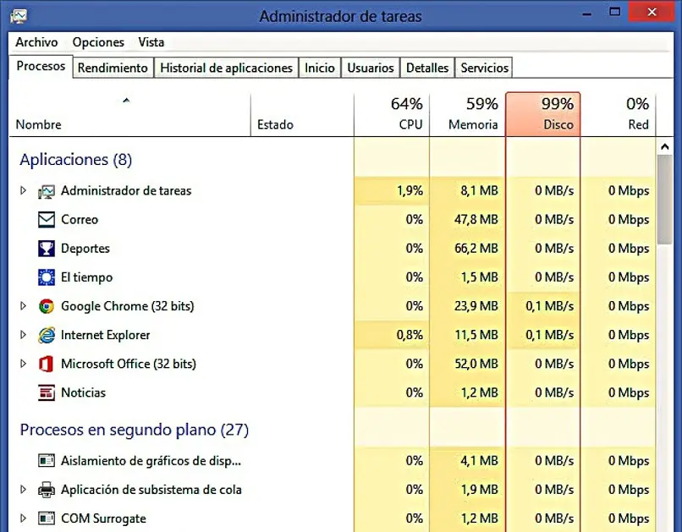Screen dimensions: 682x532
Task: Open the Opciones menu
Action: coord(98,42)
